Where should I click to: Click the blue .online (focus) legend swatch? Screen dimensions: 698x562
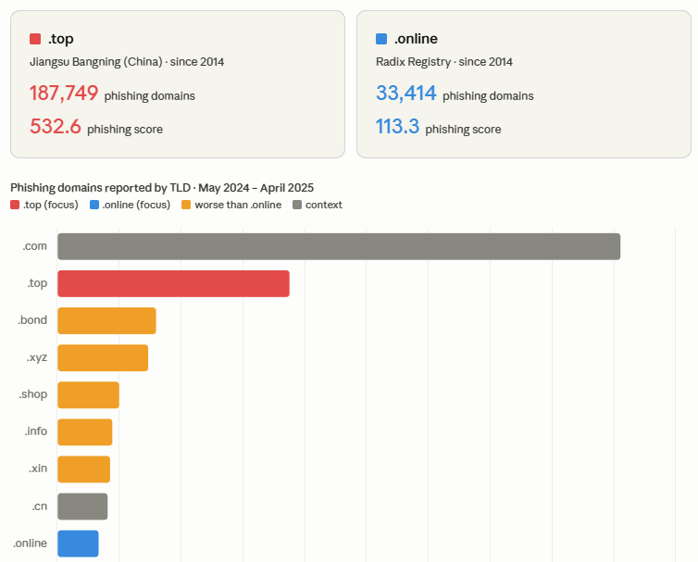[x=94, y=205]
